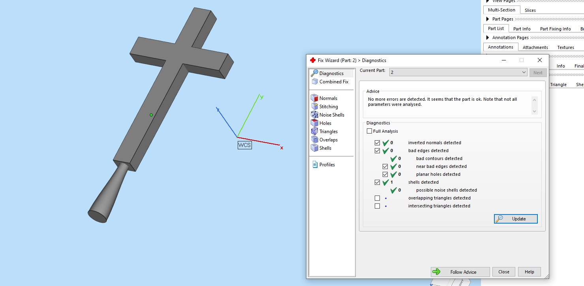This screenshot has height=286, width=584.
Task: Click the Next button beside Current Part
Action: [538, 73]
